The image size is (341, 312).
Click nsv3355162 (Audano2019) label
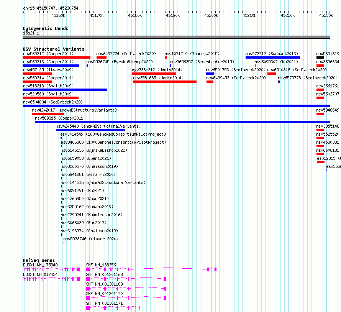[x=87, y=207]
